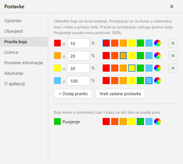Click green preview beside Punjenje label
This screenshot has width=183, height=164.
pos(57,122)
